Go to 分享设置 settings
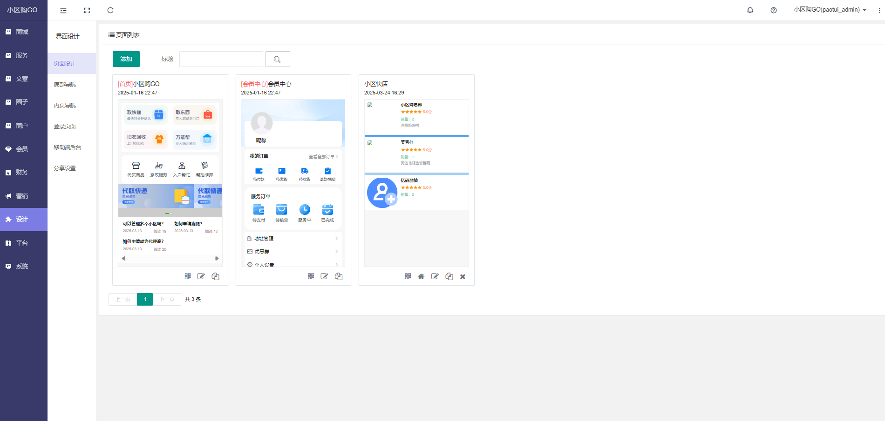Viewport: 885px width, 421px height. click(x=65, y=168)
